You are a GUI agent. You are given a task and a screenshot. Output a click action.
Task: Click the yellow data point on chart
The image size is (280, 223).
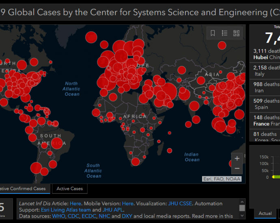point(274,177)
